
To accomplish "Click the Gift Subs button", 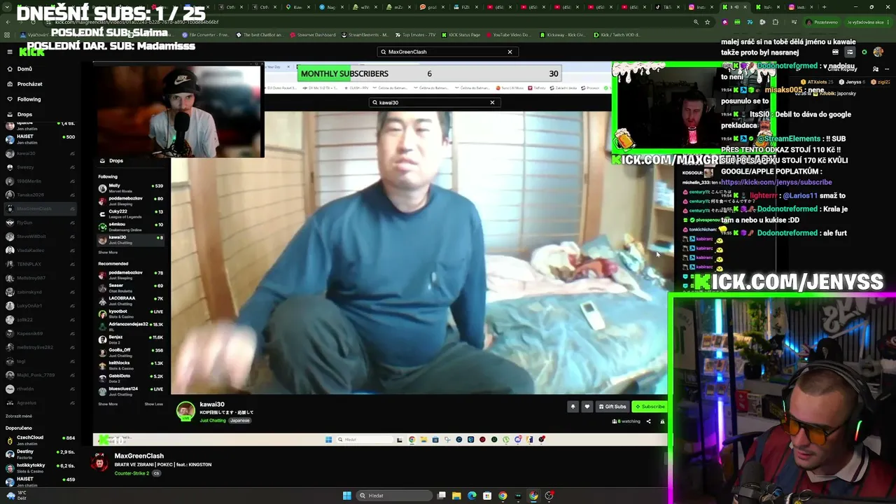I will (612, 407).
